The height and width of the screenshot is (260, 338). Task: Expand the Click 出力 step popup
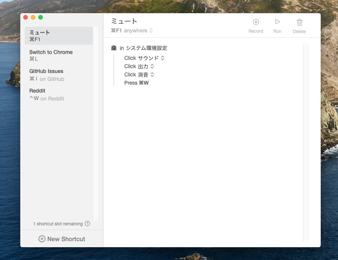(152, 66)
